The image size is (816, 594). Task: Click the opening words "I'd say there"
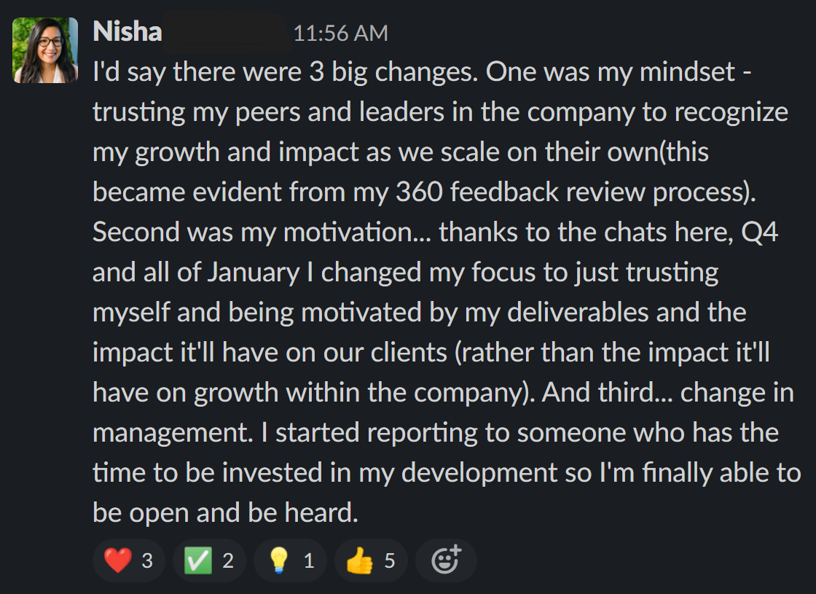pyautogui.click(x=165, y=72)
